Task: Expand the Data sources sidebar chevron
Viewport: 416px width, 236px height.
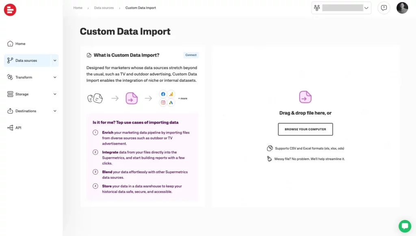Action: click(x=55, y=60)
